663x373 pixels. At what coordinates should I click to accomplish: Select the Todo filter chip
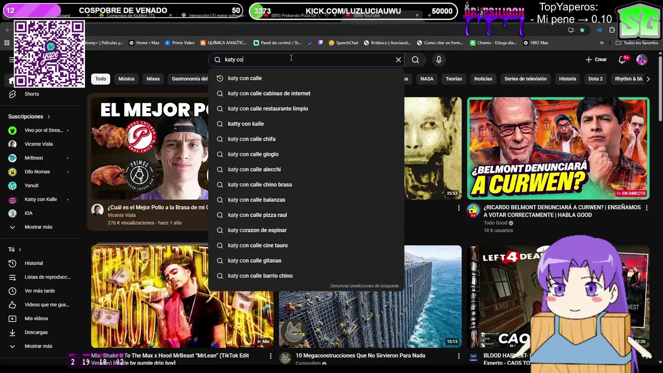coord(100,79)
